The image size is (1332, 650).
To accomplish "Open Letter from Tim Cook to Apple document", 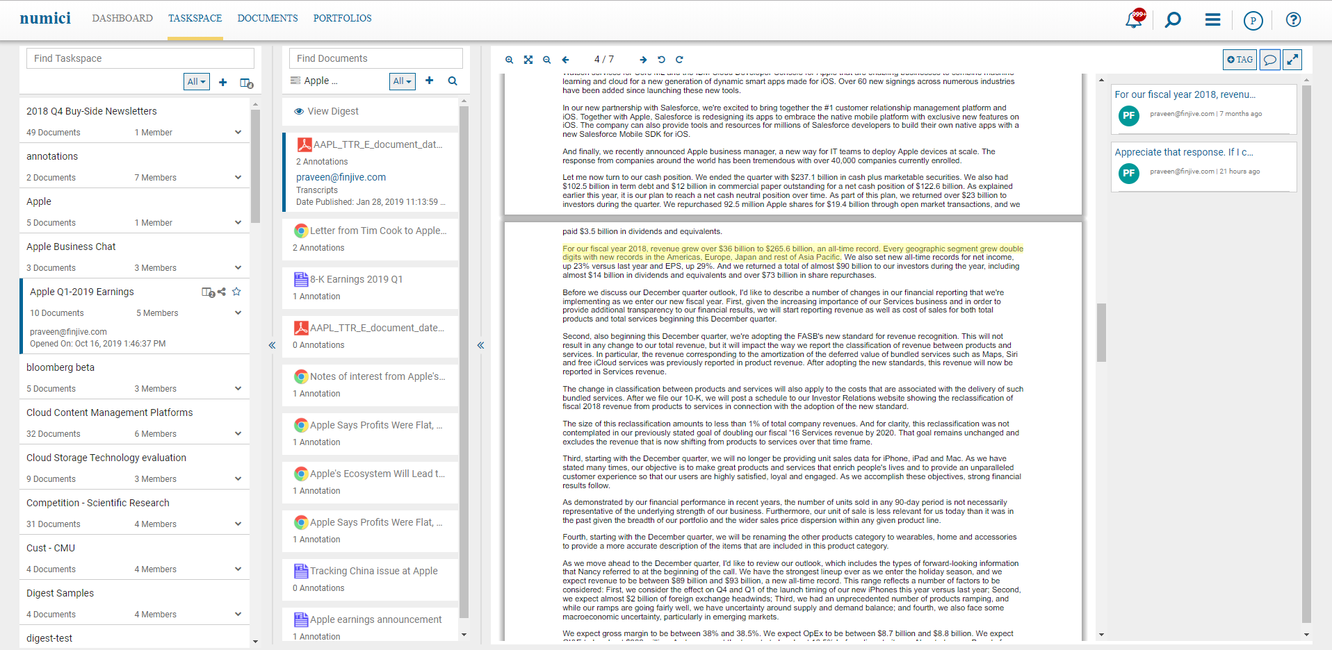I will point(371,238).
